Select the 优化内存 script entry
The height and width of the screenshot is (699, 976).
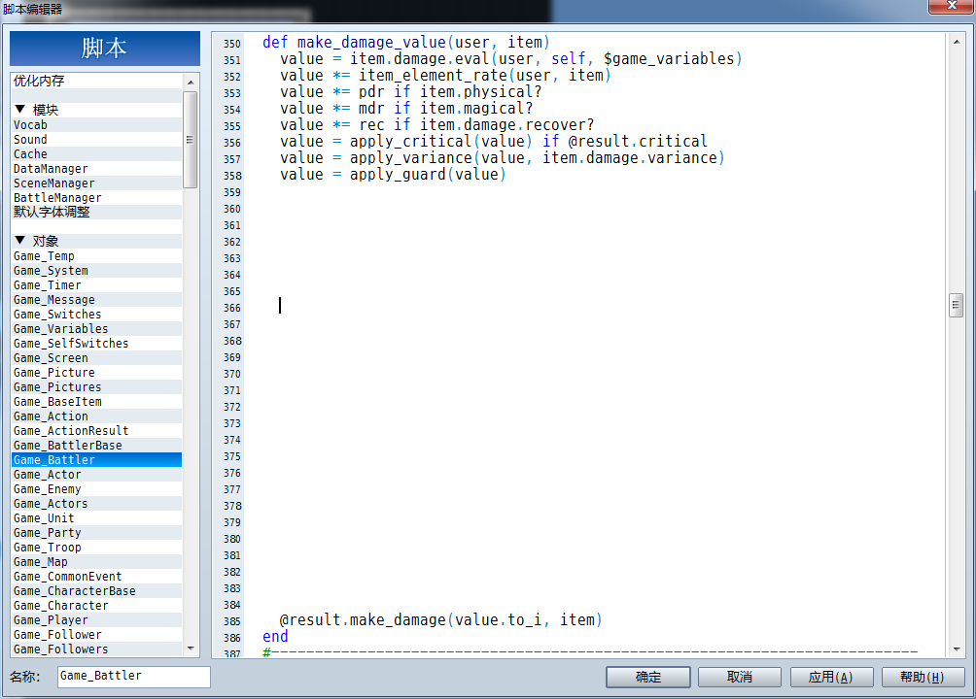[x=97, y=81]
